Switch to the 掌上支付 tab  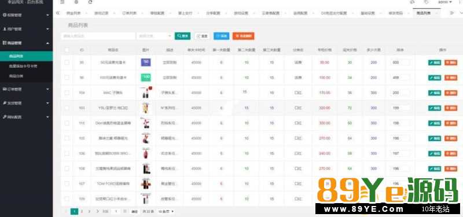point(185,13)
